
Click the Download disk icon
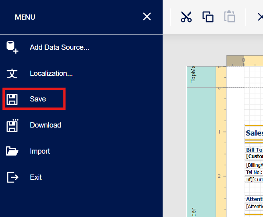(12, 125)
